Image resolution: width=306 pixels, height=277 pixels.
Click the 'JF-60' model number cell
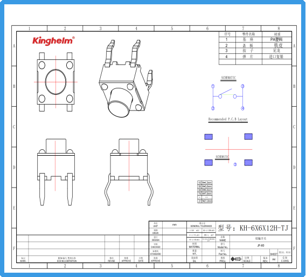tap(261, 245)
